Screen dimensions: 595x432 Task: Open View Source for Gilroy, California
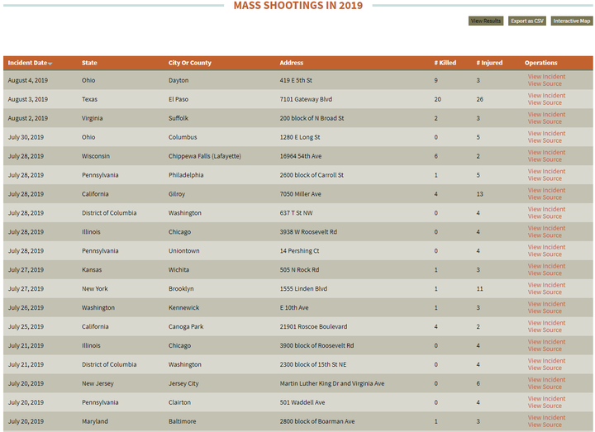pyautogui.click(x=545, y=197)
